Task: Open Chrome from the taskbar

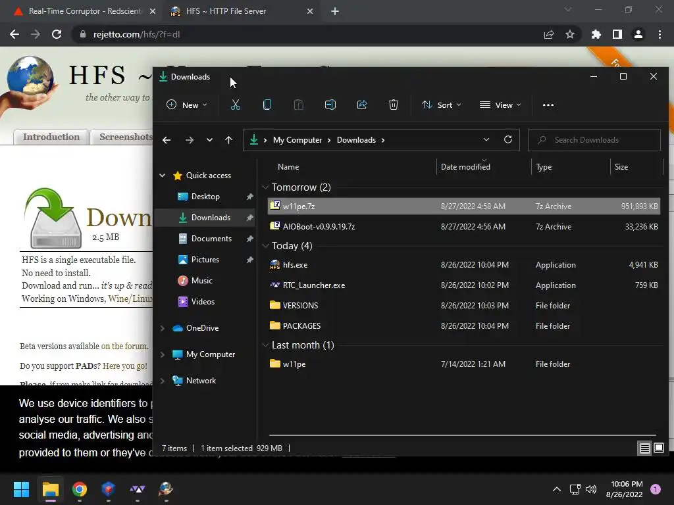Action: (x=80, y=489)
